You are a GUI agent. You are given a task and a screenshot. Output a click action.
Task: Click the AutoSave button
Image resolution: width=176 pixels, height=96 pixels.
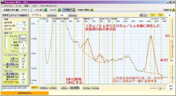[x=52, y=15]
